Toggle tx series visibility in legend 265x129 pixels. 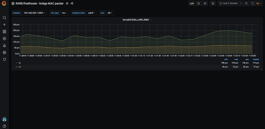click(20, 63)
